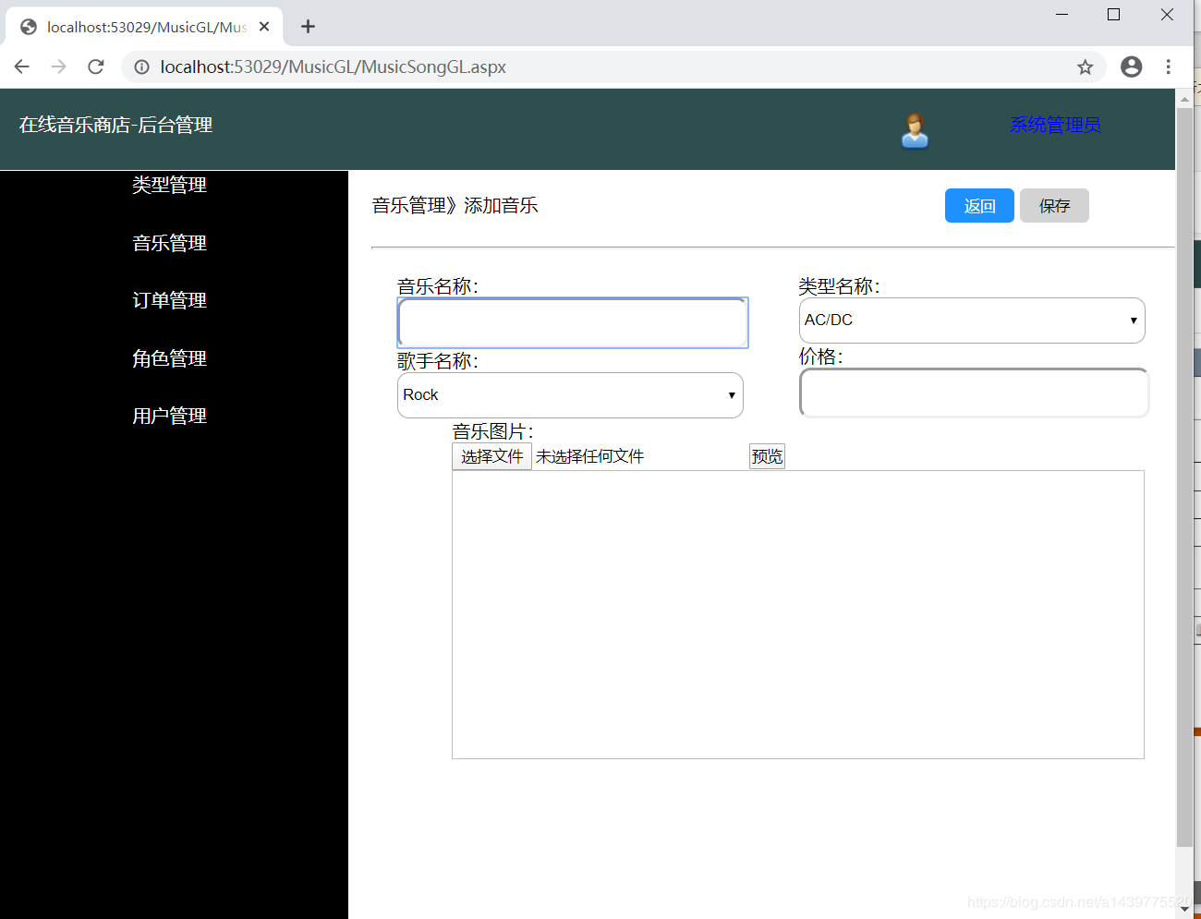Click the blue 返回 button
Image resolution: width=1201 pixels, height=919 pixels.
979,206
